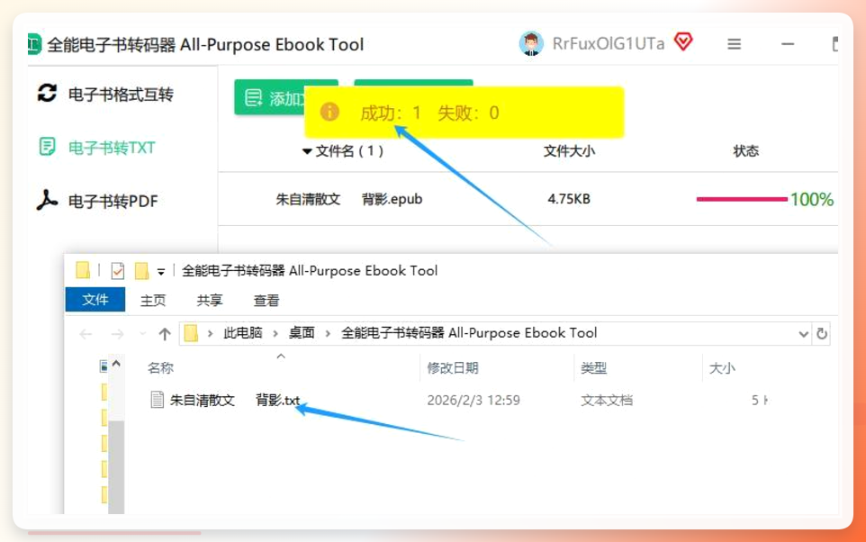Open the 共享 ribbon tab in Explorer
The height and width of the screenshot is (542, 866).
coord(210,300)
